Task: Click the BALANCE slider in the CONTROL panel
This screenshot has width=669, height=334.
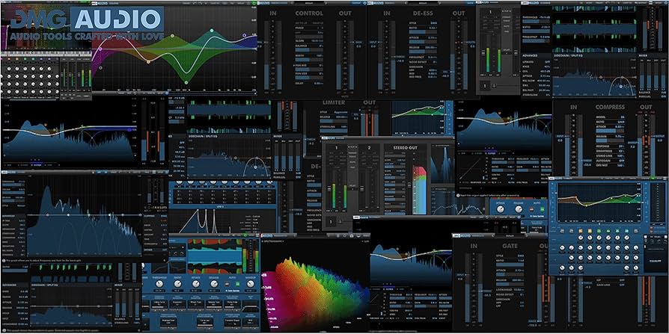Action: tap(309, 50)
